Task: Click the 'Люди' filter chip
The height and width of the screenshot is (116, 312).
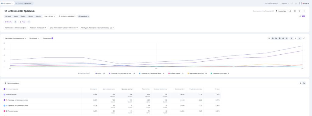Action: pyautogui.click(x=23, y=22)
